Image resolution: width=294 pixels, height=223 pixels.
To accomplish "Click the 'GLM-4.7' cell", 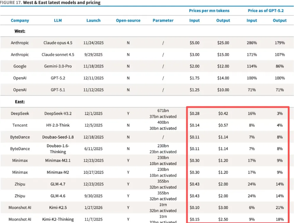I will click(x=58, y=184).
